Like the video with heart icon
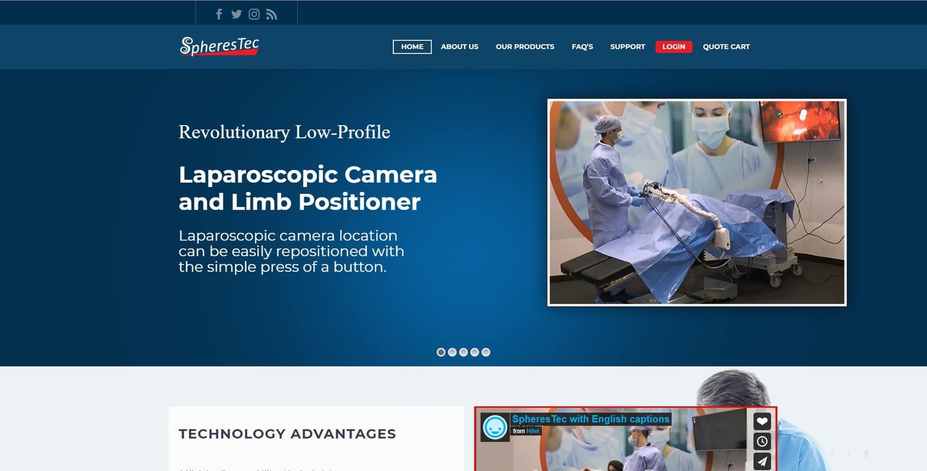The height and width of the screenshot is (471, 927). 762,421
